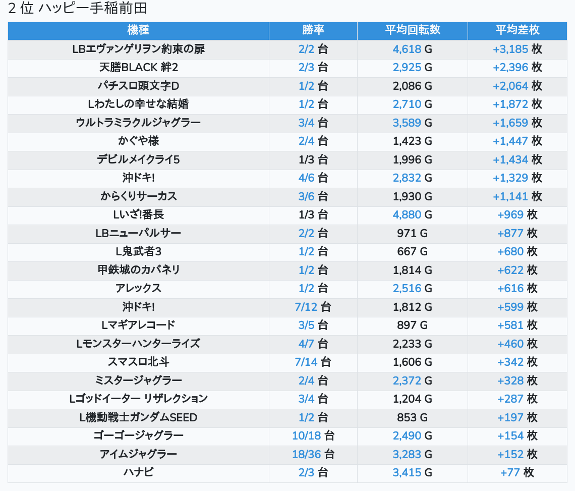This screenshot has width=575, height=491.
Task: Select the 7/14 台 win rate cell
Action: (x=313, y=362)
